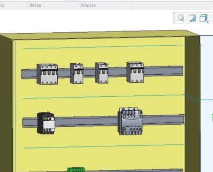Select the third breaker on top rail

click(102, 73)
